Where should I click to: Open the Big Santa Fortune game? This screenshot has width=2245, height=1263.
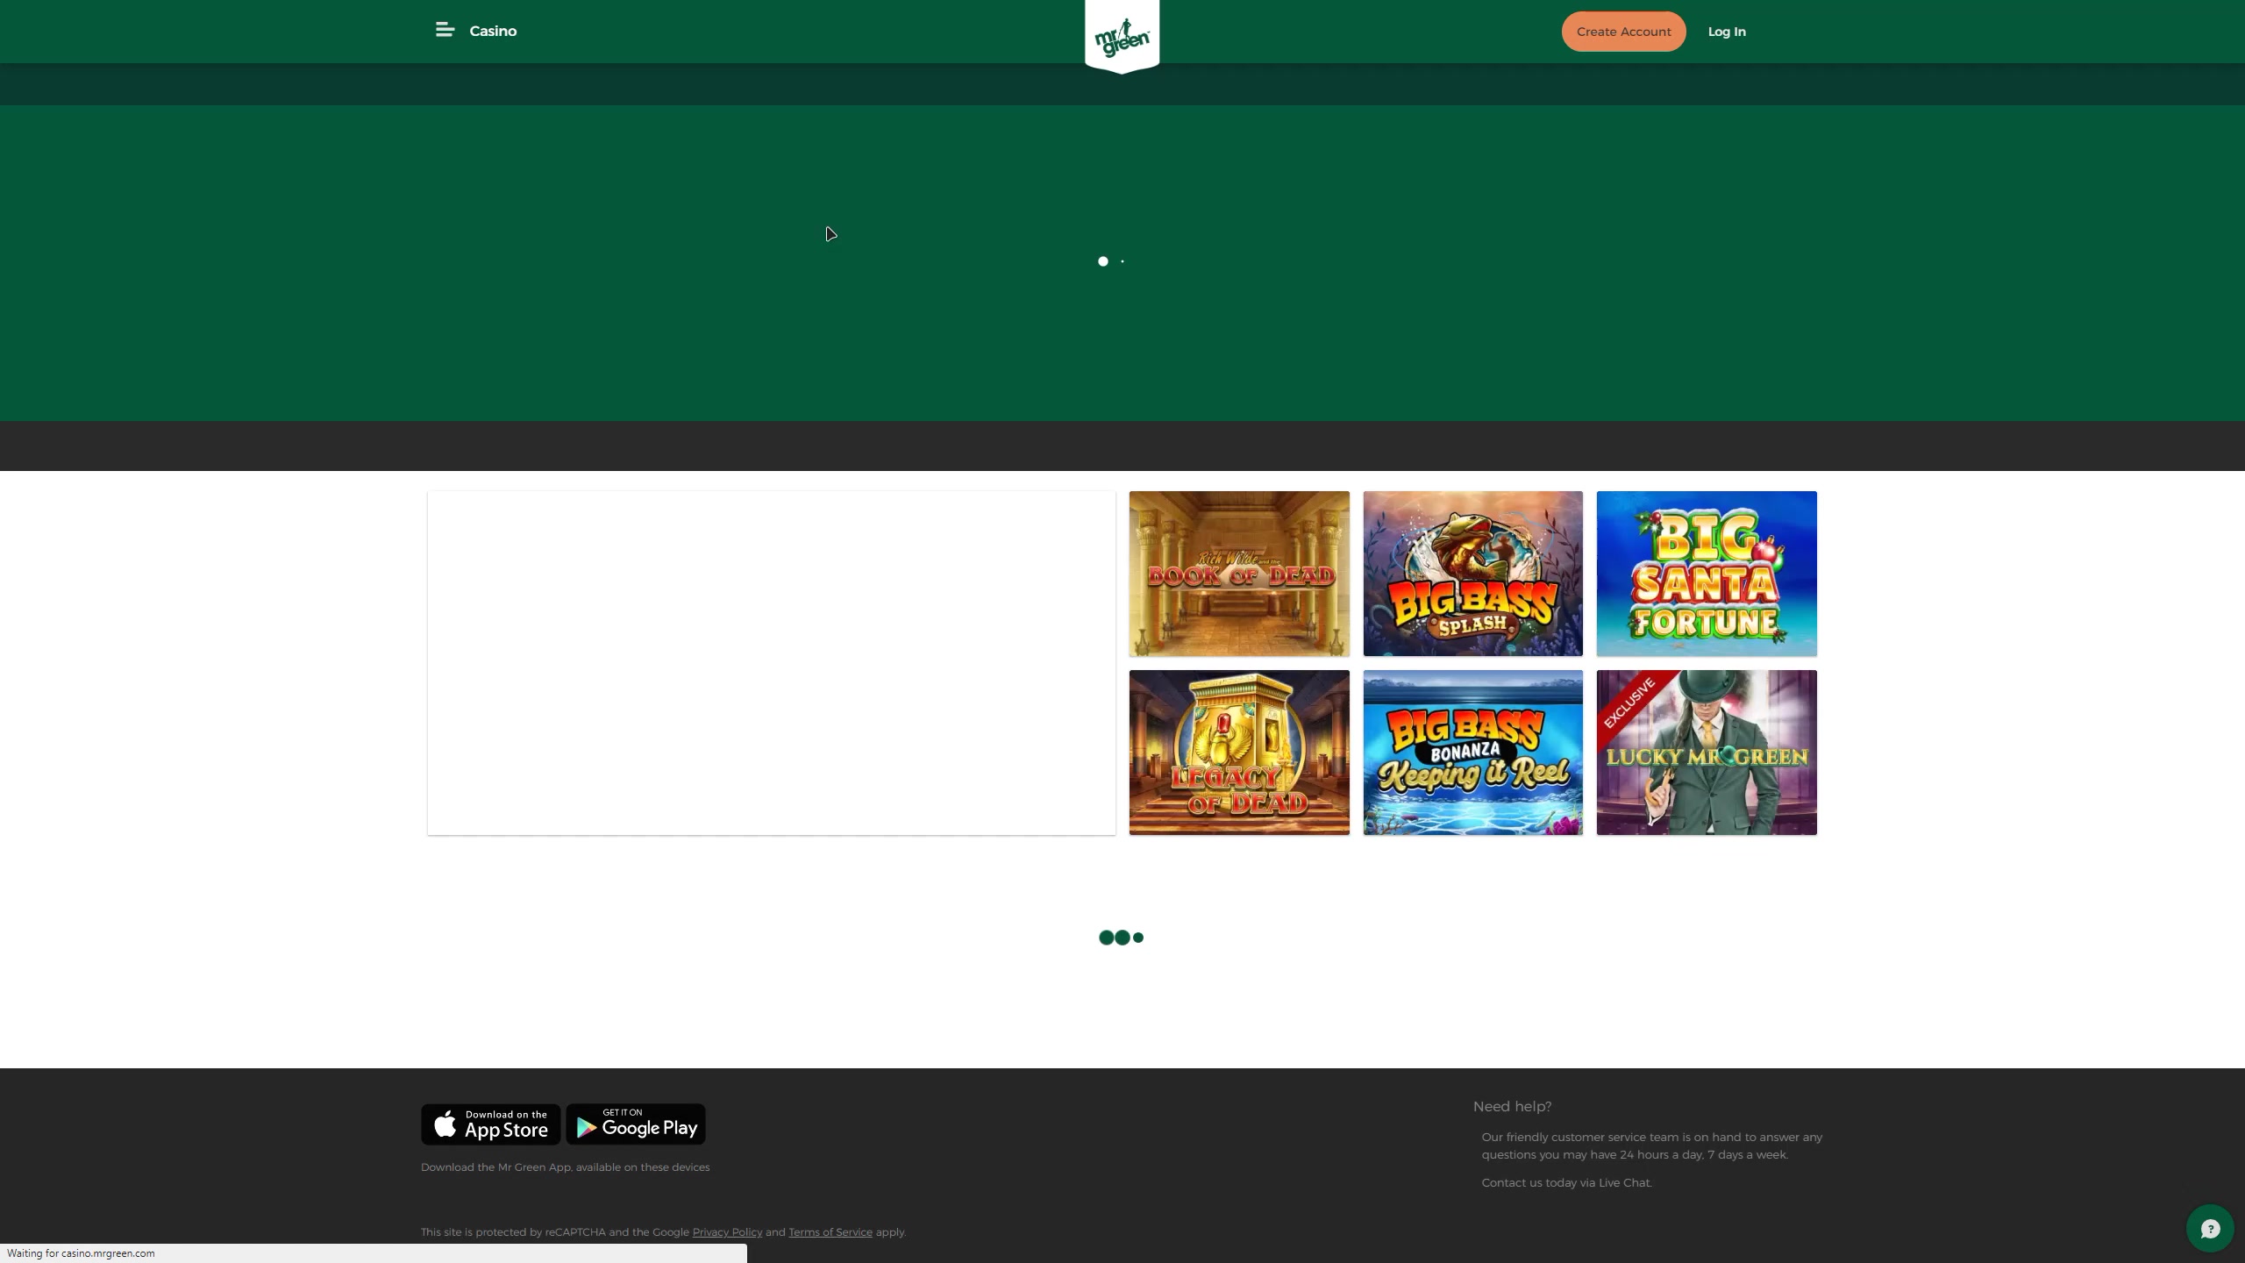point(1707,574)
